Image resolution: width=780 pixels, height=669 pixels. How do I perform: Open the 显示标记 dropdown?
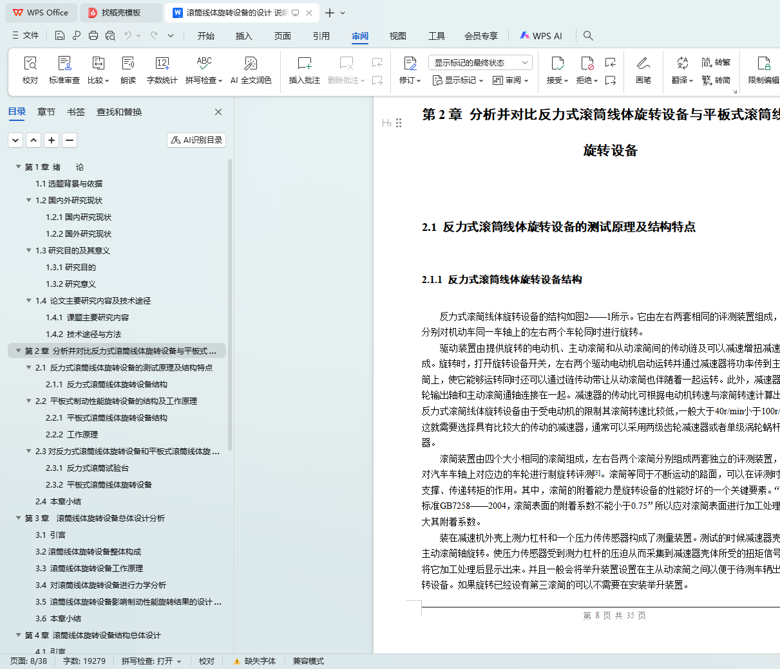pyautogui.click(x=457, y=80)
